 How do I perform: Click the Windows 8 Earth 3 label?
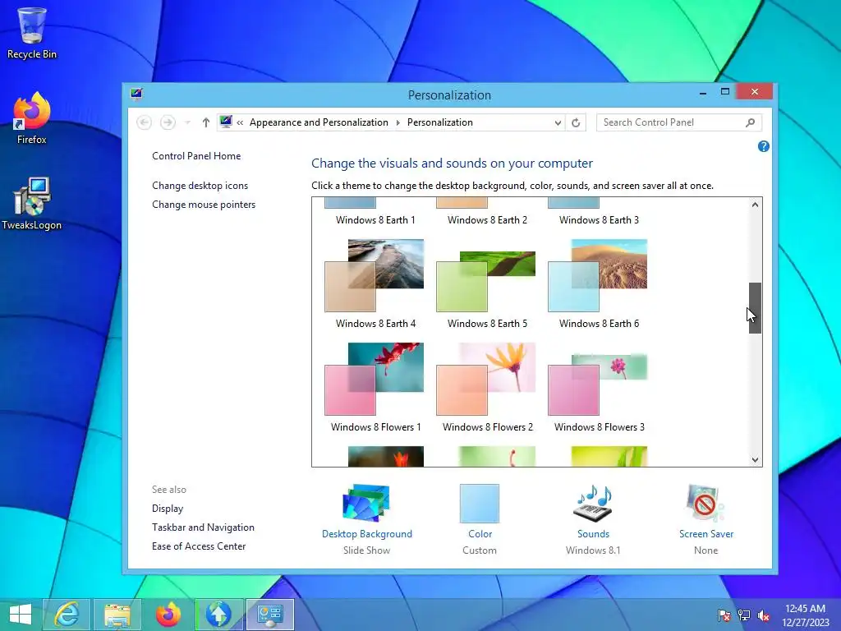[599, 220]
